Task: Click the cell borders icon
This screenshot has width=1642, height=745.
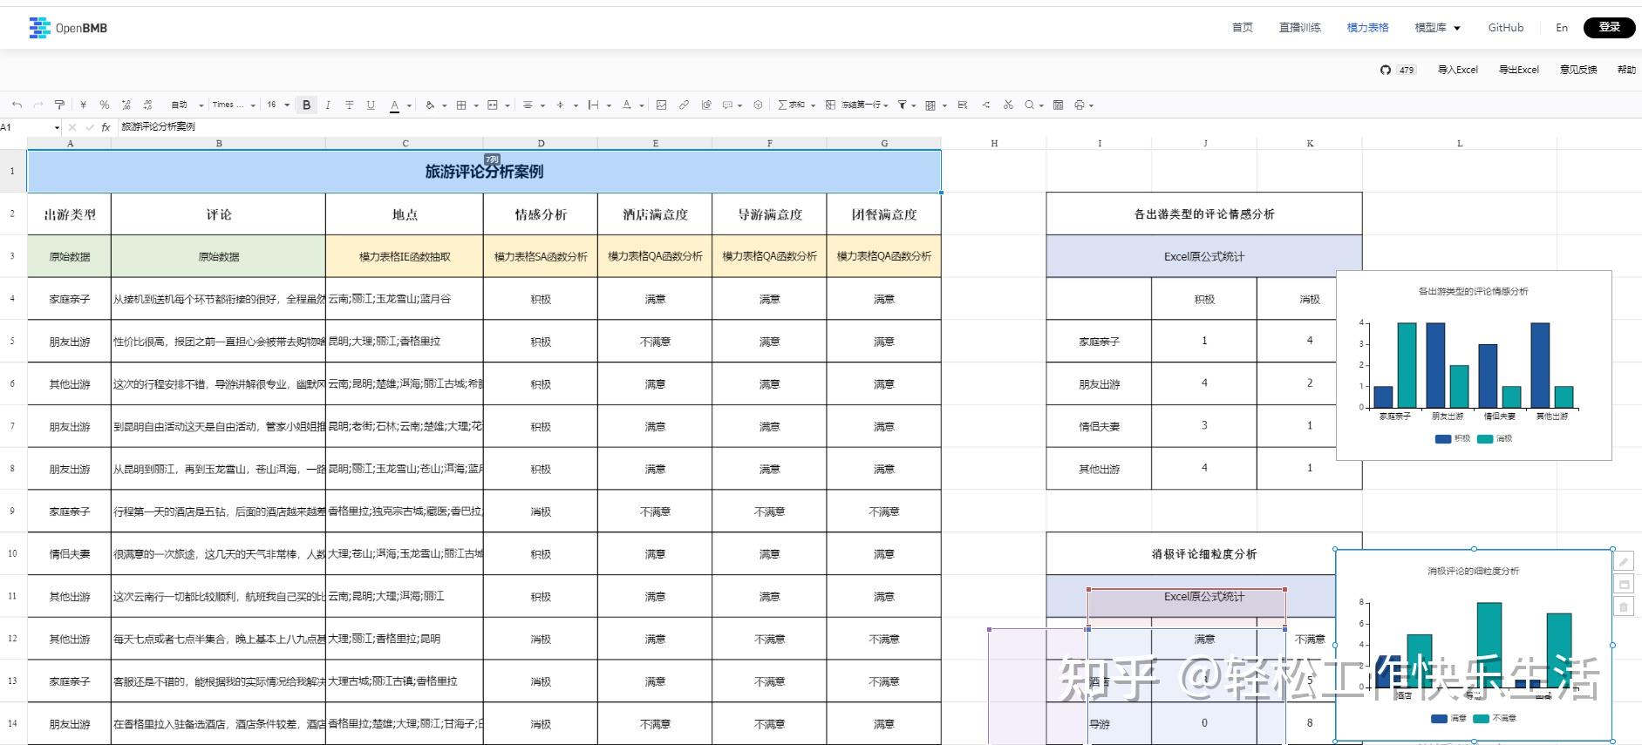Action: 461,105
